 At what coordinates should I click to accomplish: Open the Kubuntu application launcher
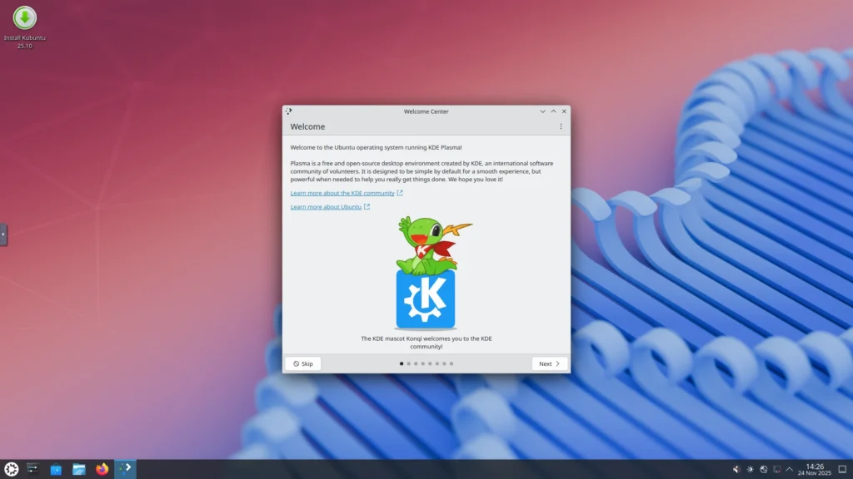point(11,469)
